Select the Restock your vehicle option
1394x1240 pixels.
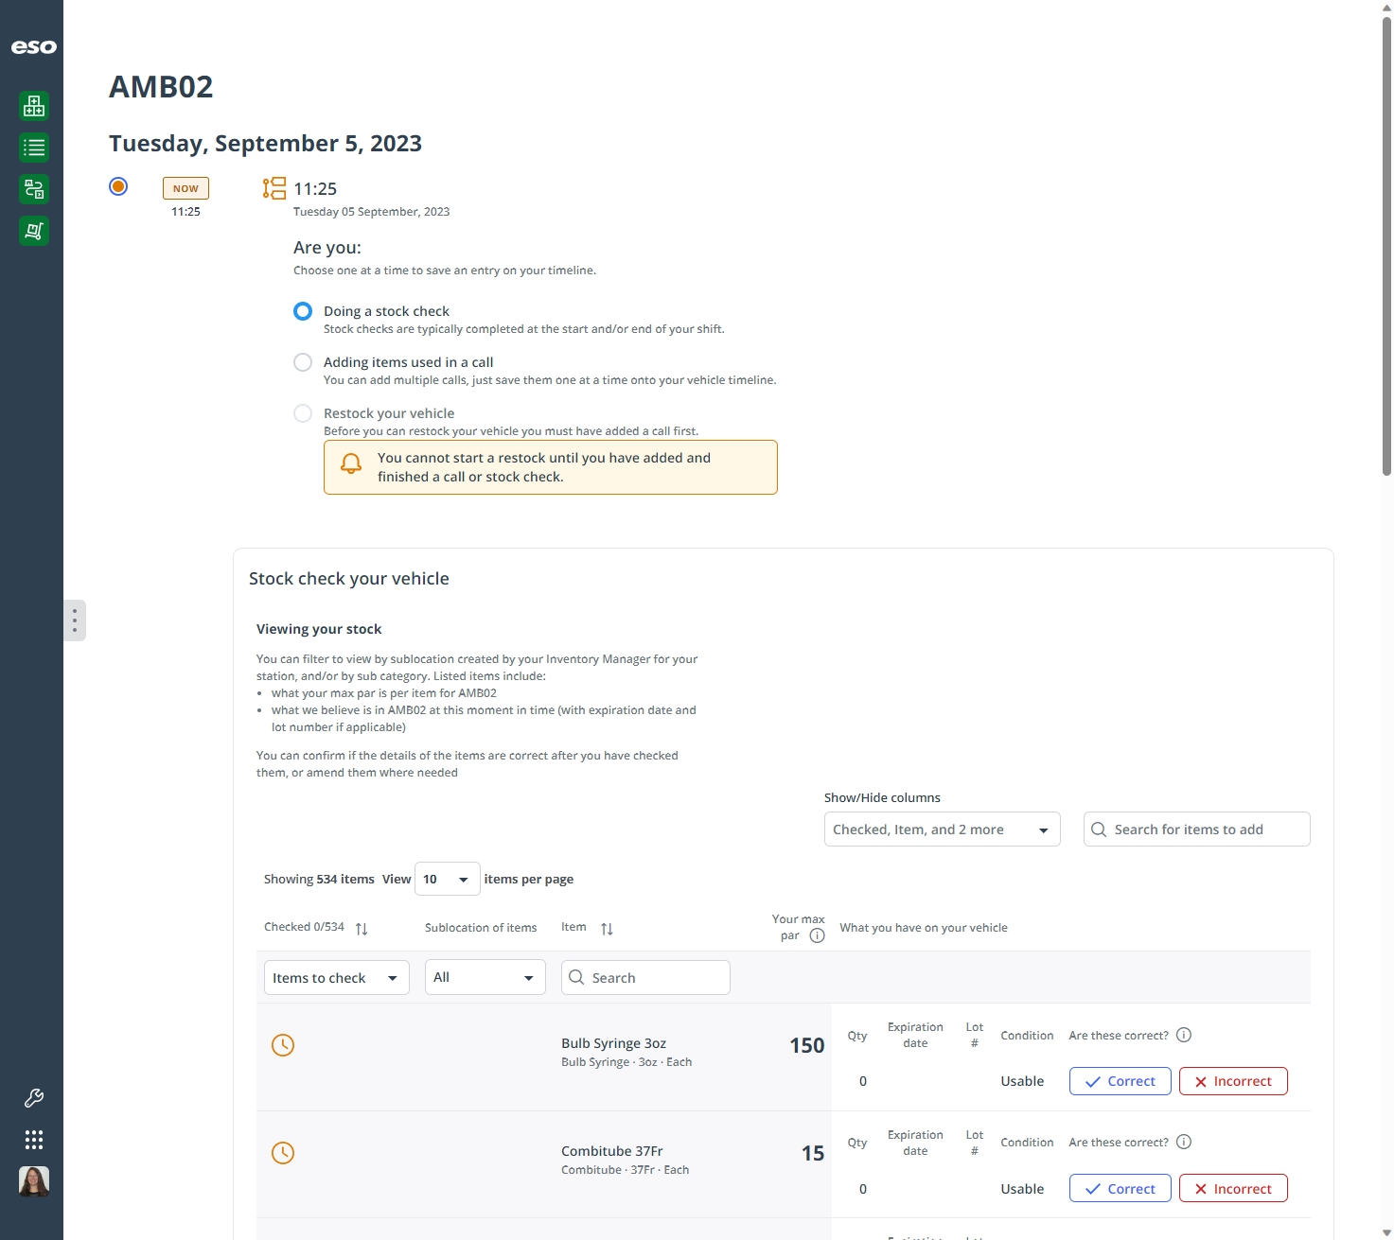[303, 413]
